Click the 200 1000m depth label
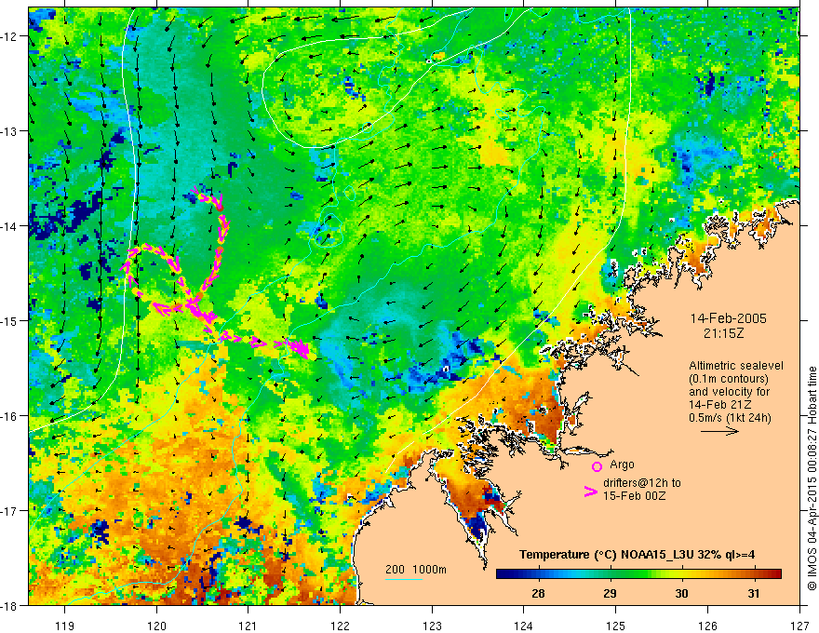The height and width of the screenshot is (633, 819). coord(416,570)
